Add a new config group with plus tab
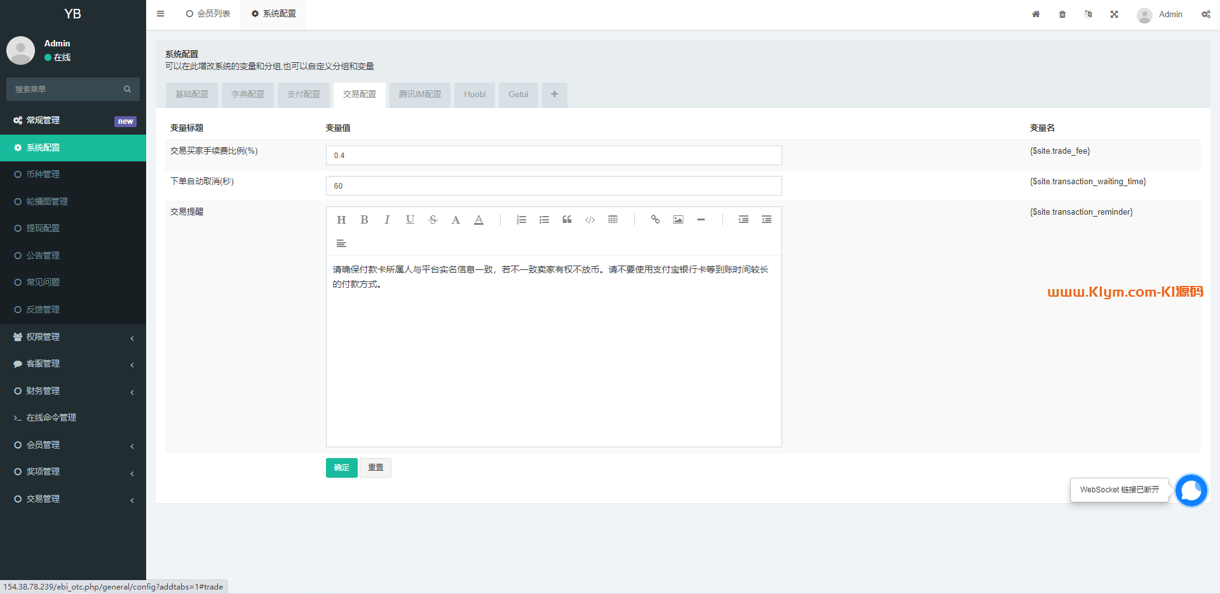Image resolution: width=1220 pixels, height=594 pixels. (554, 95)
